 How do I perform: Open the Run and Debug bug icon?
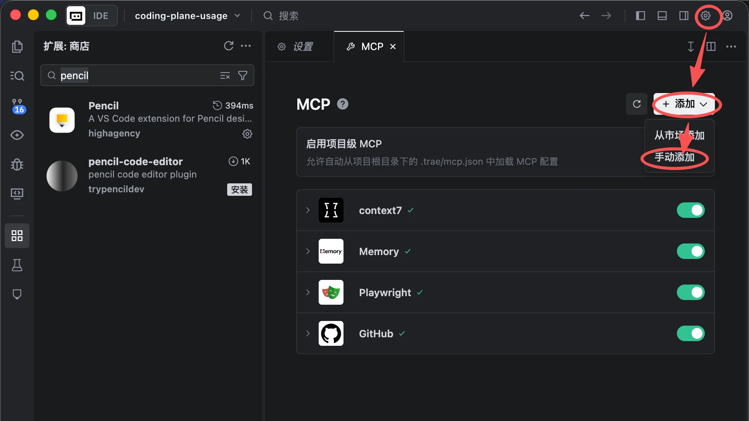coord(17,165)
